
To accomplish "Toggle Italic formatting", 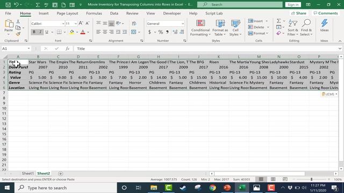I will click(x=40, y=32).
